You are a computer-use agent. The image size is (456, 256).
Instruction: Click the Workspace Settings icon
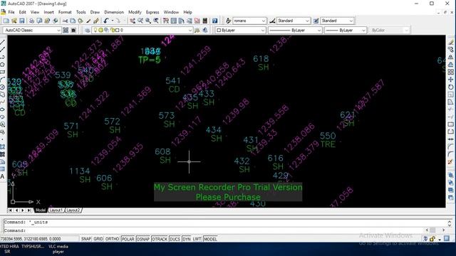tap(66, 30)
